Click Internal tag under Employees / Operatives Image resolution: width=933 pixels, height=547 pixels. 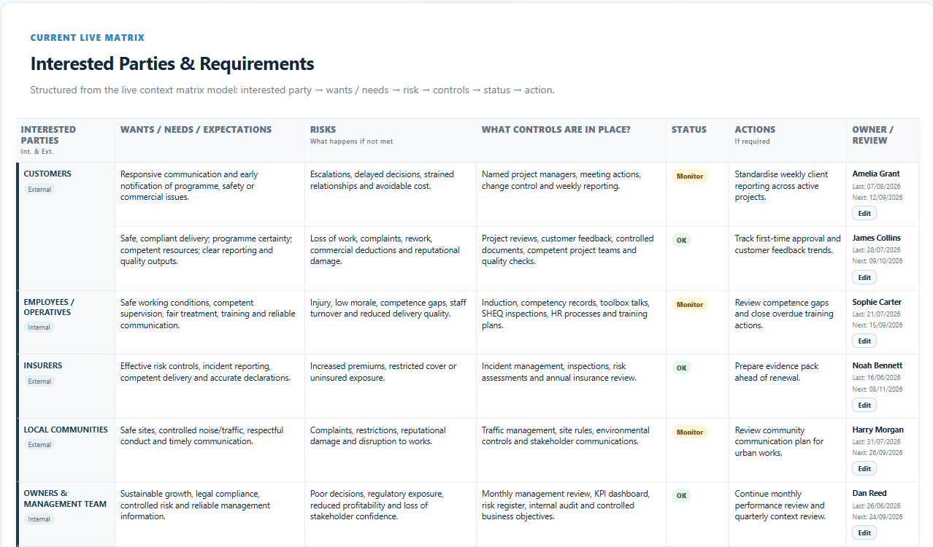[x=39, y=327]
